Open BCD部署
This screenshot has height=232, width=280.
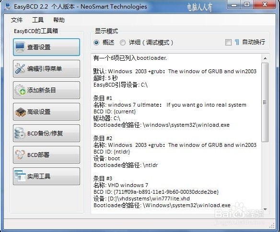47,155
